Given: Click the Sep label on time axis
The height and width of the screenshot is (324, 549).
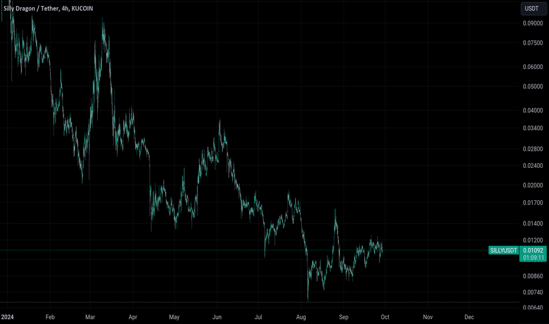Looking at the screenshot, I should tap(343, 317).
